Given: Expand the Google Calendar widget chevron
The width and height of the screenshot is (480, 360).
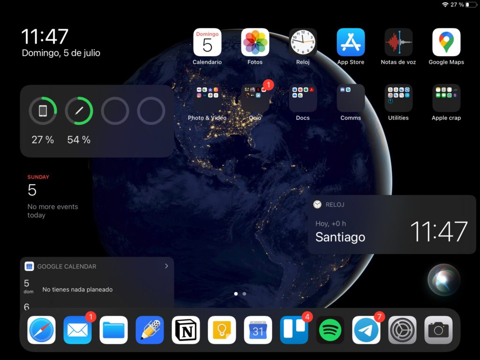Looking at the screenshot, I should 166,266.
